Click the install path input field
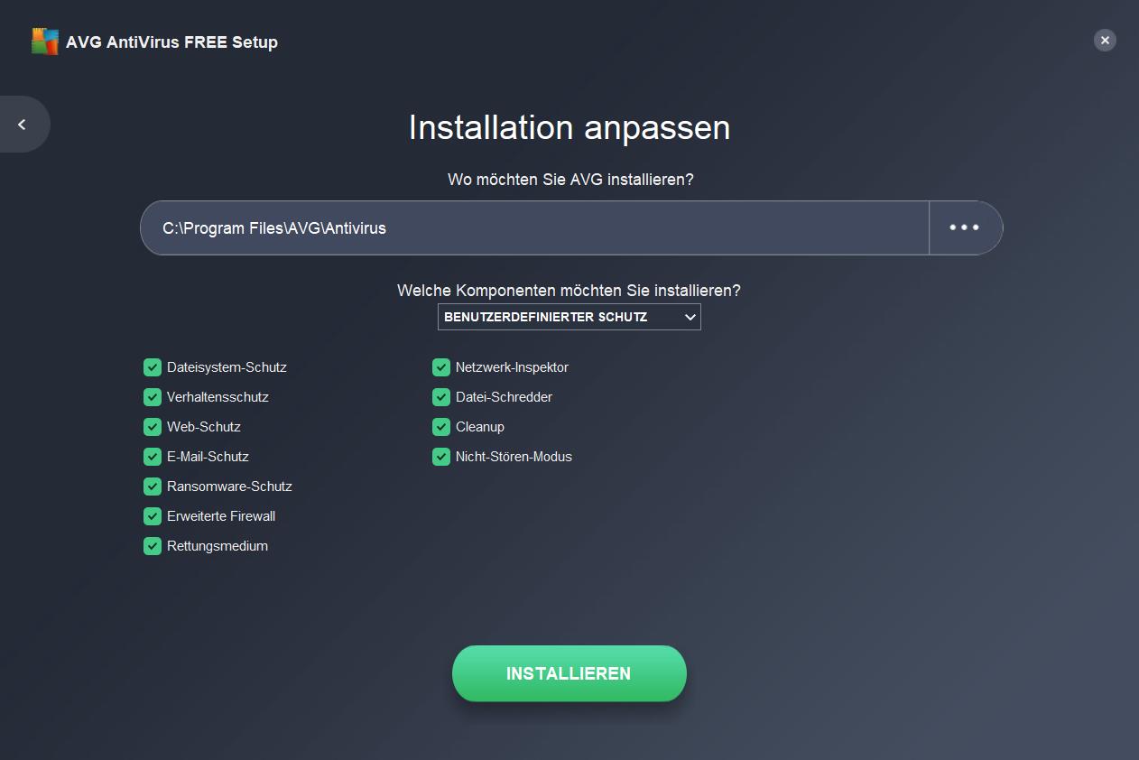This screenshot has width=1139, height=760. pyautogui.click(x=534, y=227)
